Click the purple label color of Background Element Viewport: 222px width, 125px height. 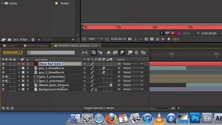click(23, 90)
